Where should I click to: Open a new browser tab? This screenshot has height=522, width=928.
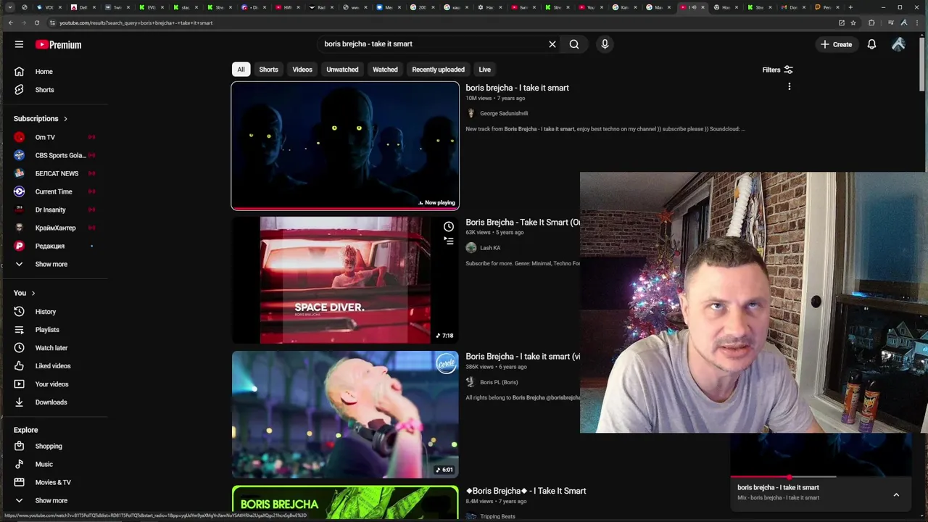point(850,7)
